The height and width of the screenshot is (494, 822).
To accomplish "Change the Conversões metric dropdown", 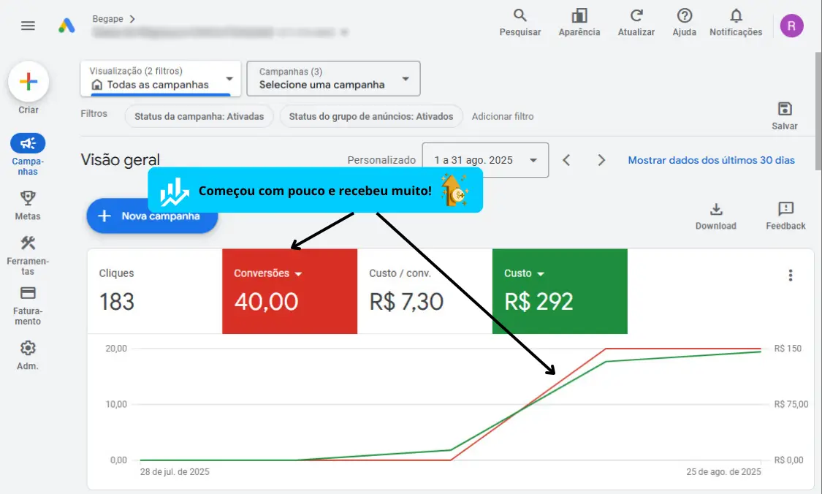I will tap(267, 273).
